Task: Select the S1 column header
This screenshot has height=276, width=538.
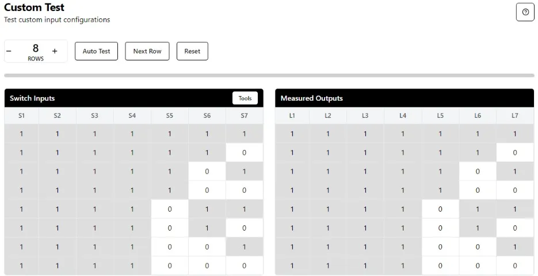Action: click(x=21, y=116)
